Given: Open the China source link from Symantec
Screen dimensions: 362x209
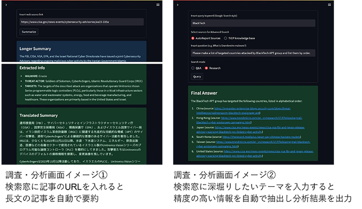Looking at the screenshot, I should click(243, 111).
